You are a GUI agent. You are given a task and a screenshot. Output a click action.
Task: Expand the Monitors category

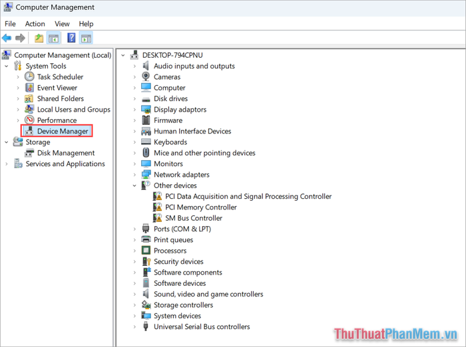click(x=134, y=164)
